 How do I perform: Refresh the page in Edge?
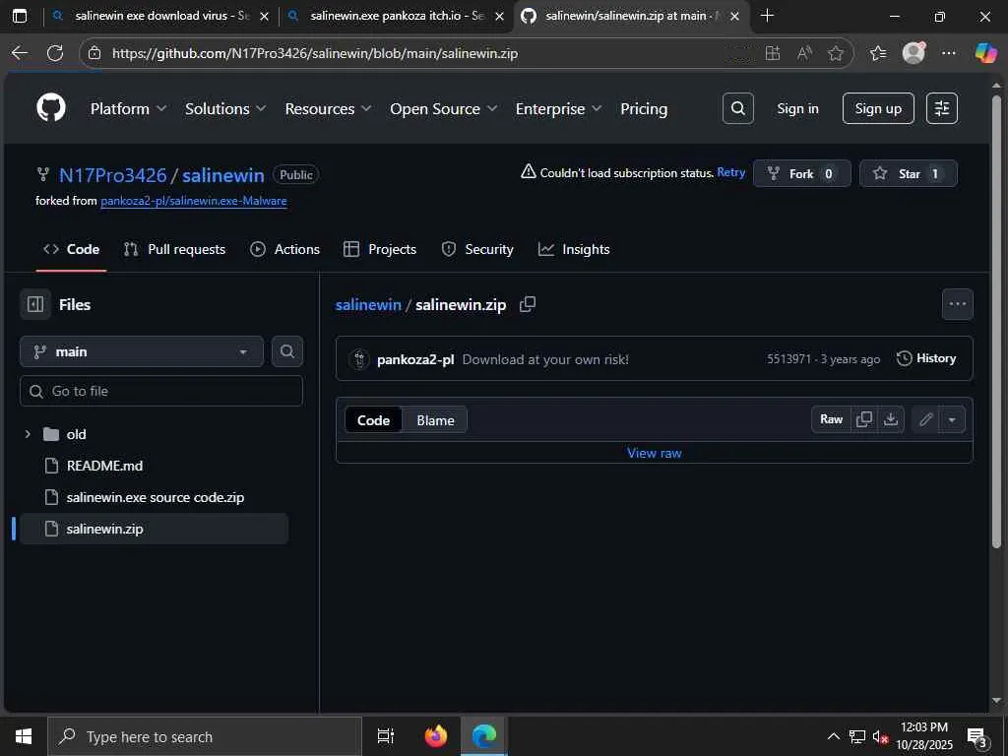(55, 53)
